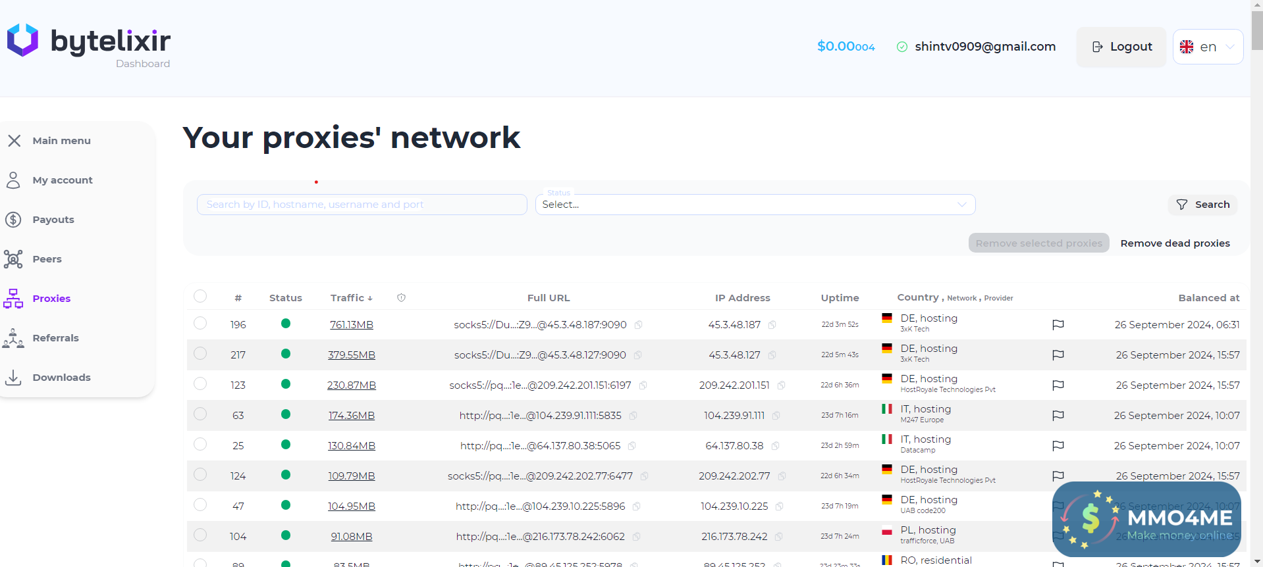Click the verified checkmark icon beside email

(x=902, y=47)
